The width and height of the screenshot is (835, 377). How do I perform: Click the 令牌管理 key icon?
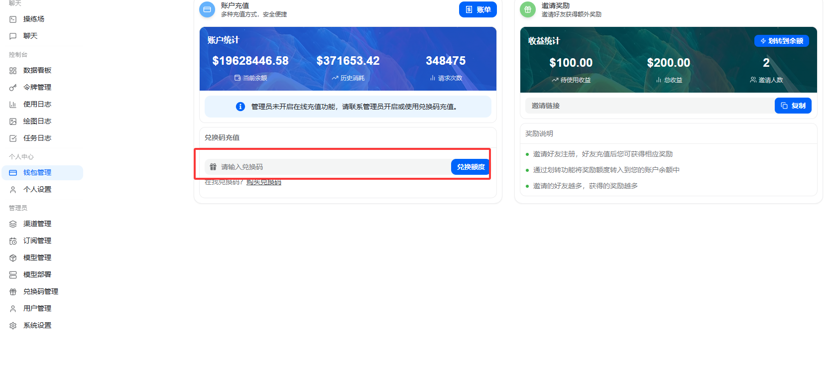coord(13,88)
